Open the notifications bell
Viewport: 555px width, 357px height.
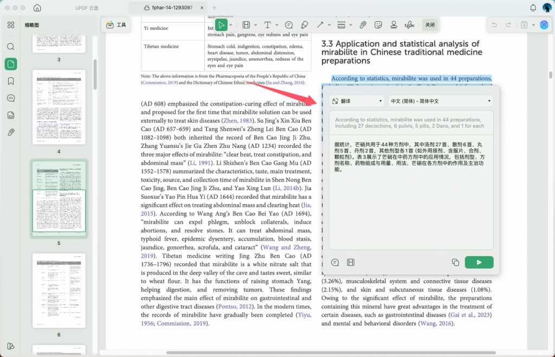point(533,8)
